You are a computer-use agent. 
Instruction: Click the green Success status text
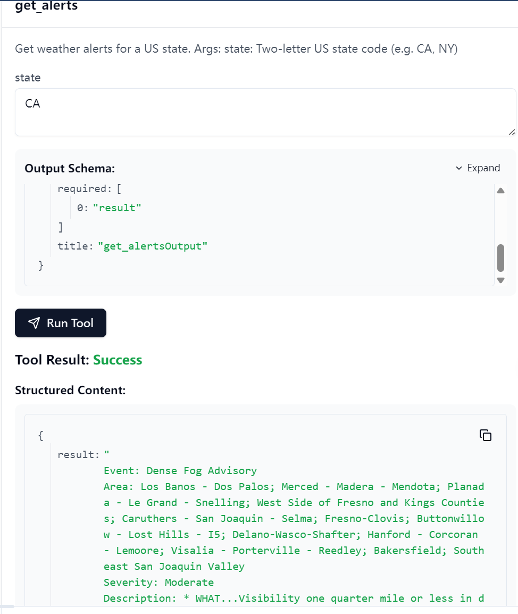[118, 360]
